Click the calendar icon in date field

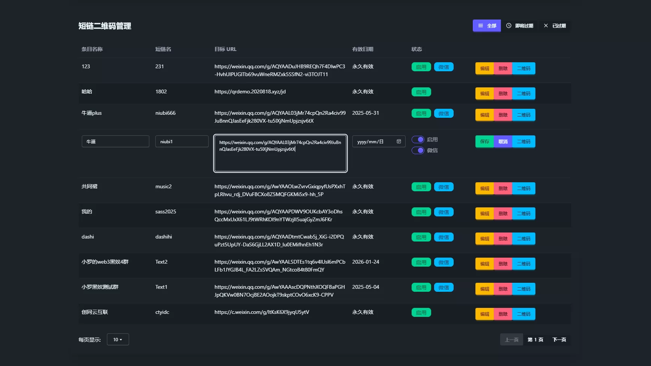tap(398, 141)
